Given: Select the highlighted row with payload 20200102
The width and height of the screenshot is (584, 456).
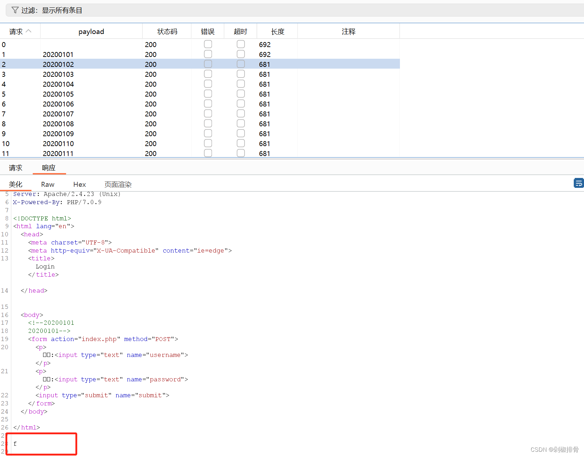Looking at the screenshot, I should coord(106,64).
